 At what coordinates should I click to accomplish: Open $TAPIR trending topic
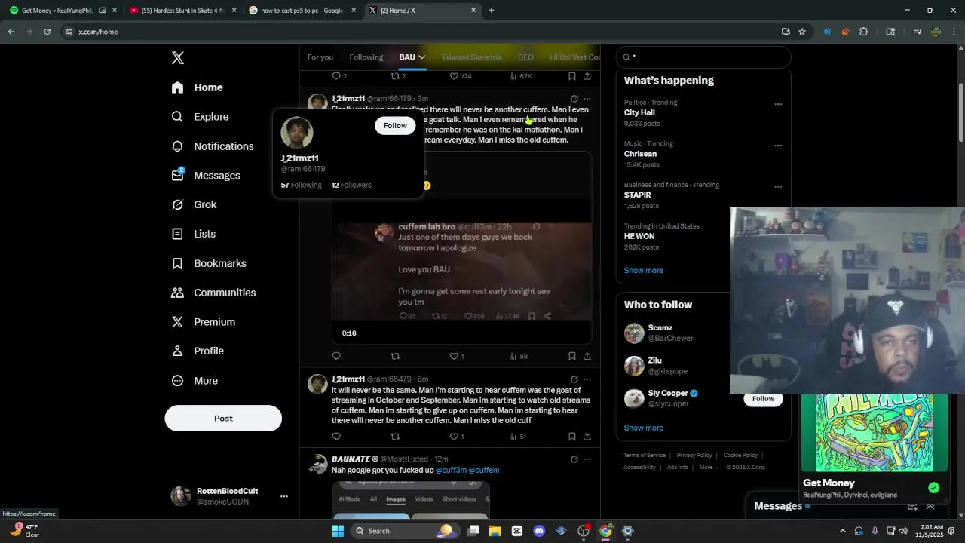tap(638, 195)
